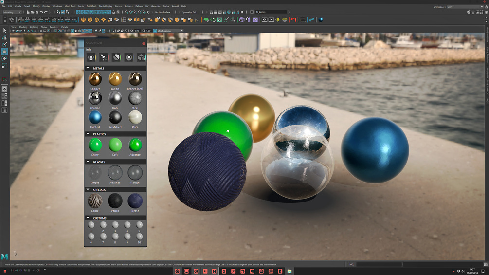The image size is (489, 275).
Task: Apply the Scratched metal material
Action: pyautogui.click(x=115, y=118)
